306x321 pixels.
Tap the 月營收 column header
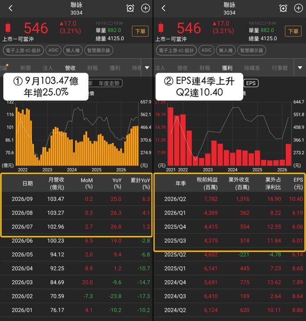click(57, 183)
